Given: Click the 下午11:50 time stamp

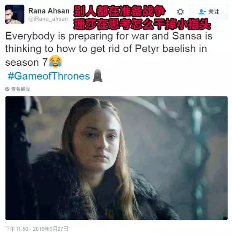Looking at the screenshot, I should click(x=16, y=229).
